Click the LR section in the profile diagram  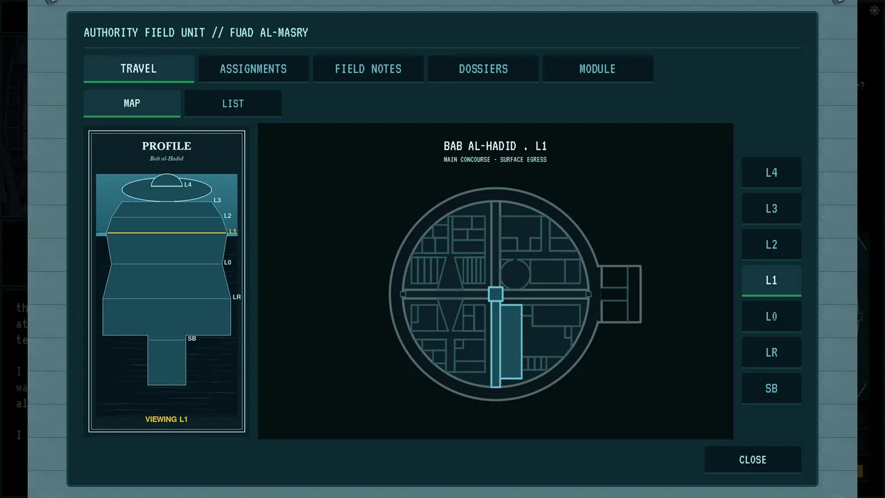click(167, 317)
